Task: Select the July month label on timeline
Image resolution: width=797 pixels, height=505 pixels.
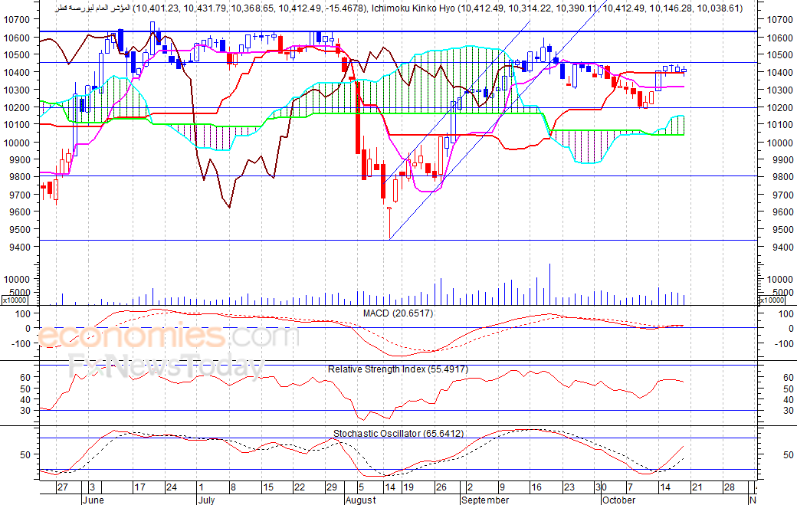Action: coord(206,500)
